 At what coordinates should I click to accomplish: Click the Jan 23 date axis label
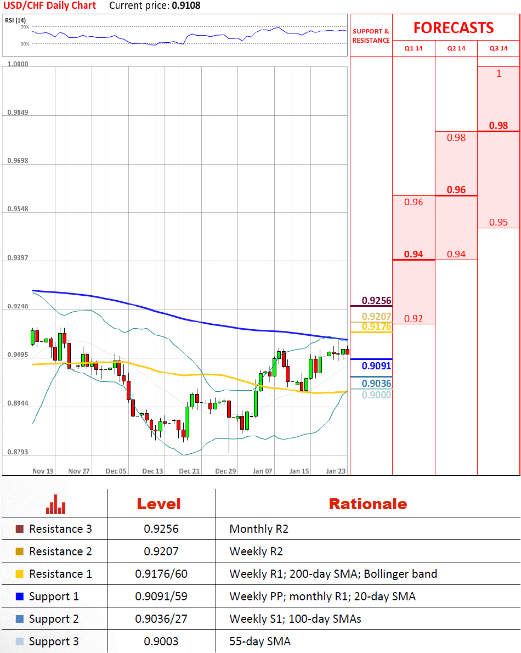point(336,471)
